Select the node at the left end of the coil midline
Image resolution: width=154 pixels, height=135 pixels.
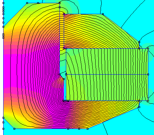(x=66, y=74)
